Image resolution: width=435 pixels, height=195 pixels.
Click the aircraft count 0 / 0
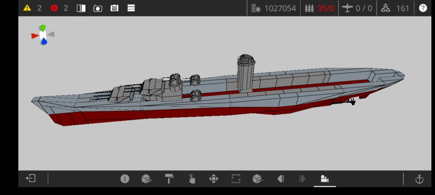[357, 8]
